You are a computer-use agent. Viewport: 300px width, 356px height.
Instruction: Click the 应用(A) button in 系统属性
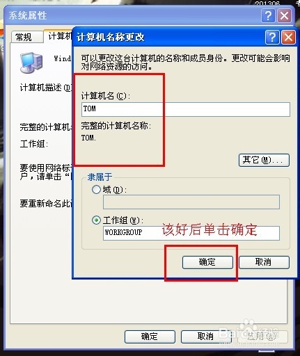coord(262,337)
